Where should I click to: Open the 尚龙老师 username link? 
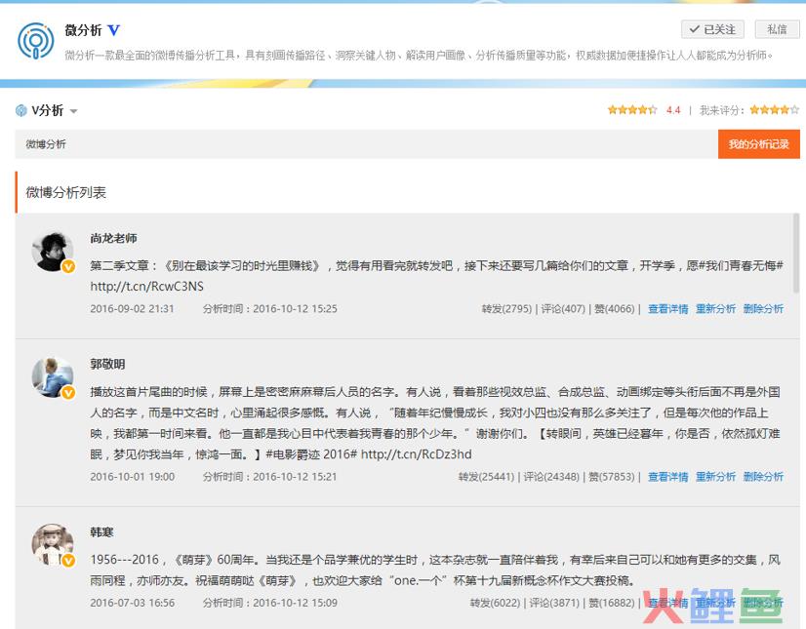(x=113, y=239)
